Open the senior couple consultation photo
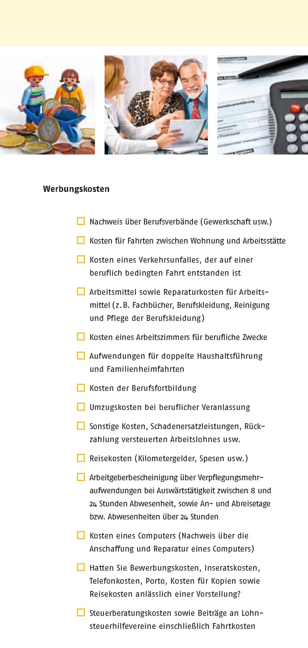This screenshot has height=648, width=308. coord(156,105)
